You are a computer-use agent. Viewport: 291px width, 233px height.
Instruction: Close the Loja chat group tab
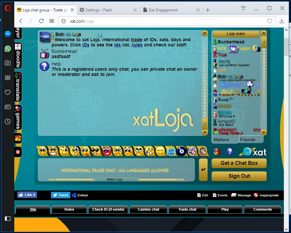tap(72, 10)
